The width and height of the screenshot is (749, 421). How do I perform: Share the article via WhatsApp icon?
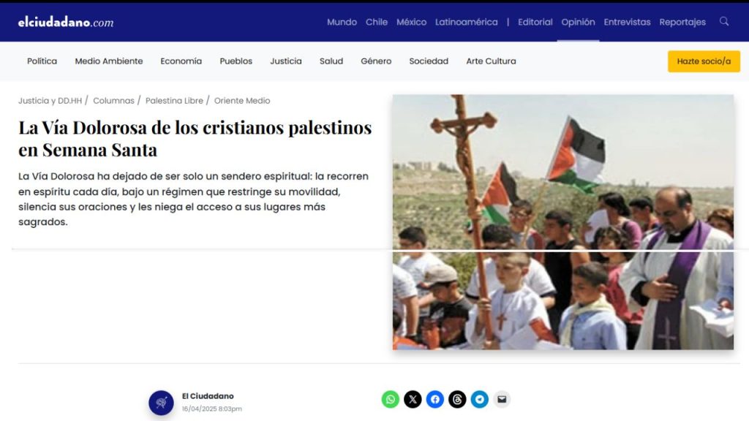point(391,399)
